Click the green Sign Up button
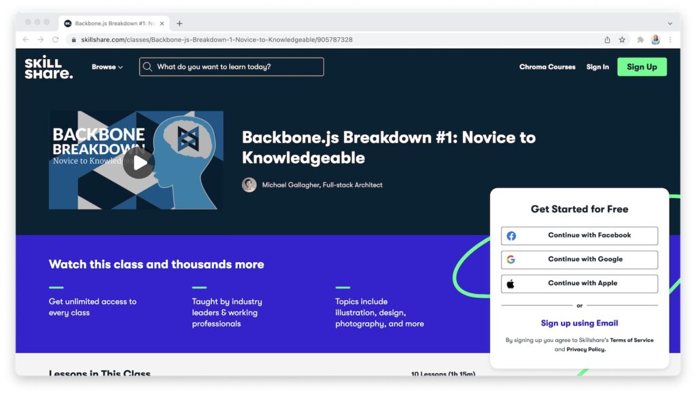 [642, 67]
